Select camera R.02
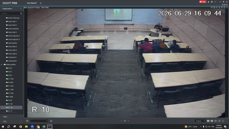The width and height of the screenshot is (229, 129). pos(9,68)
